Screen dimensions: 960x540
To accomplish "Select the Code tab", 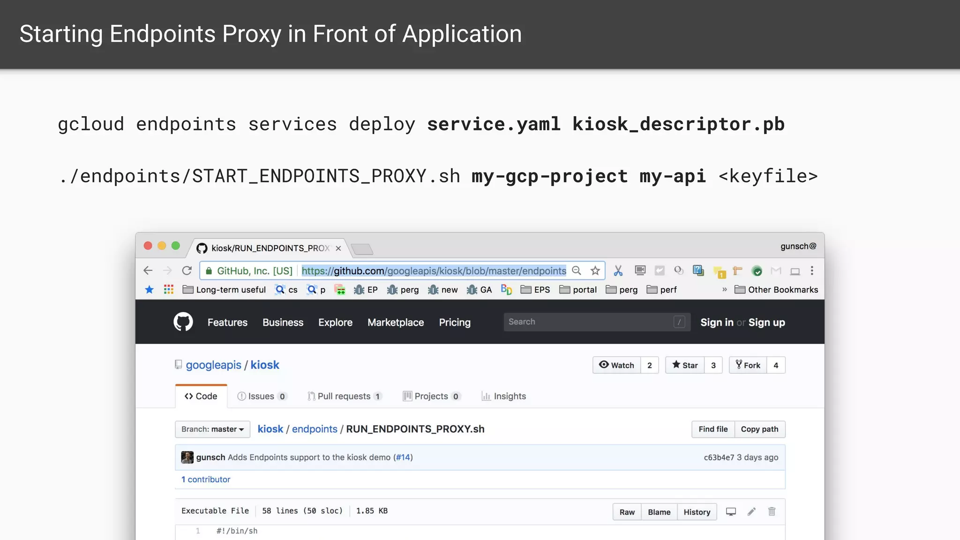I will pyautogui.click(x=201, y=396).
